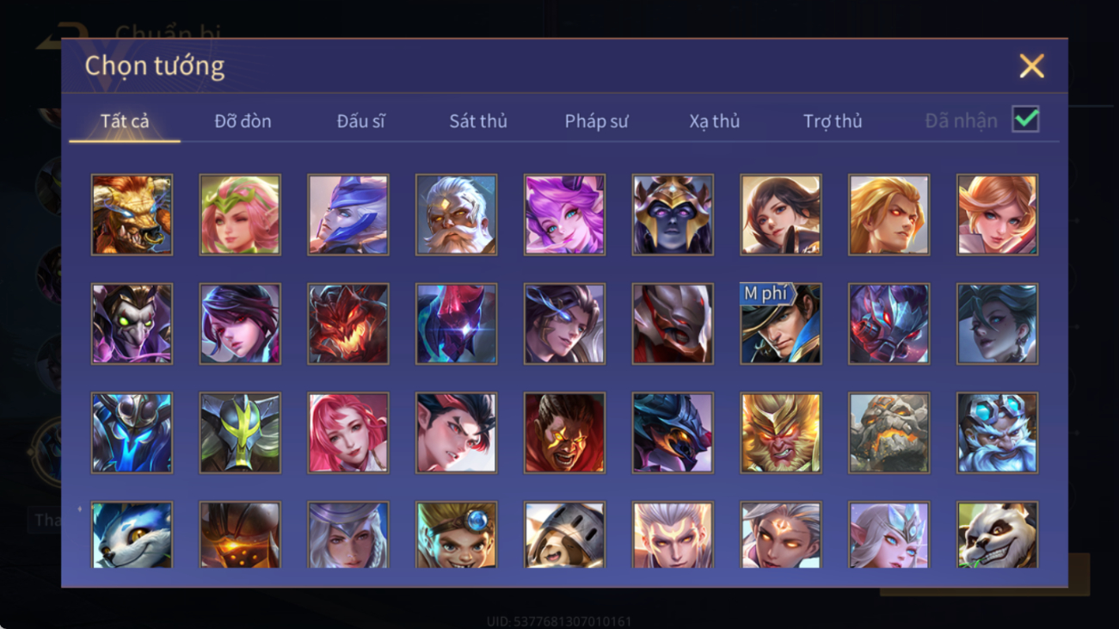Pick the goggles-wearing boy hero portrait
The width and height of the screenshot is (1119, 629).
[456, 534]
